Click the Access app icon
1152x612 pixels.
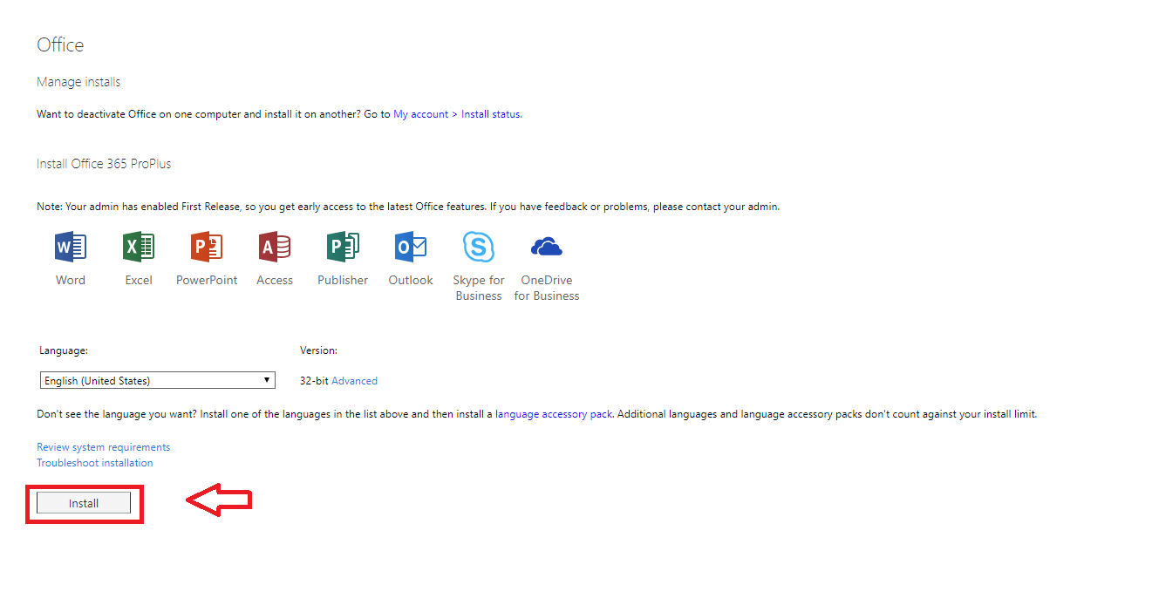275,248
